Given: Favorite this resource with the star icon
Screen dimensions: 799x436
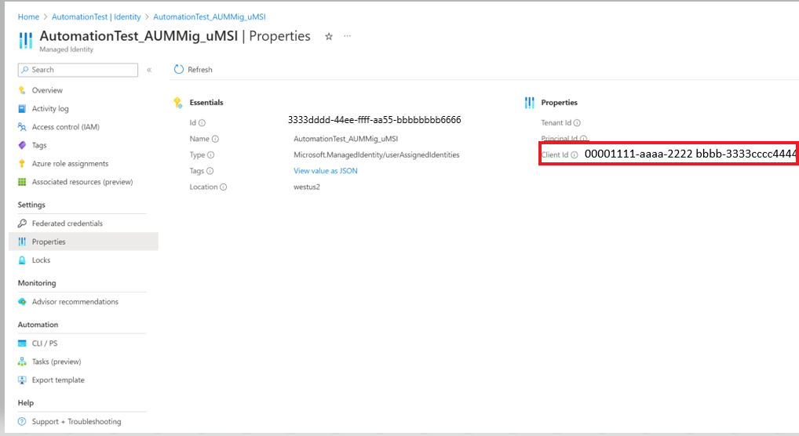Looking at the screenshot, I should coord(329,36).
